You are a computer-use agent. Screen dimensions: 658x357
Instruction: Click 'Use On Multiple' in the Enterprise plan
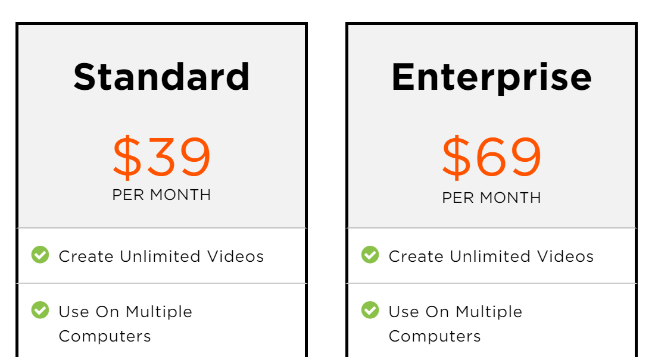[x=455, y=312]
